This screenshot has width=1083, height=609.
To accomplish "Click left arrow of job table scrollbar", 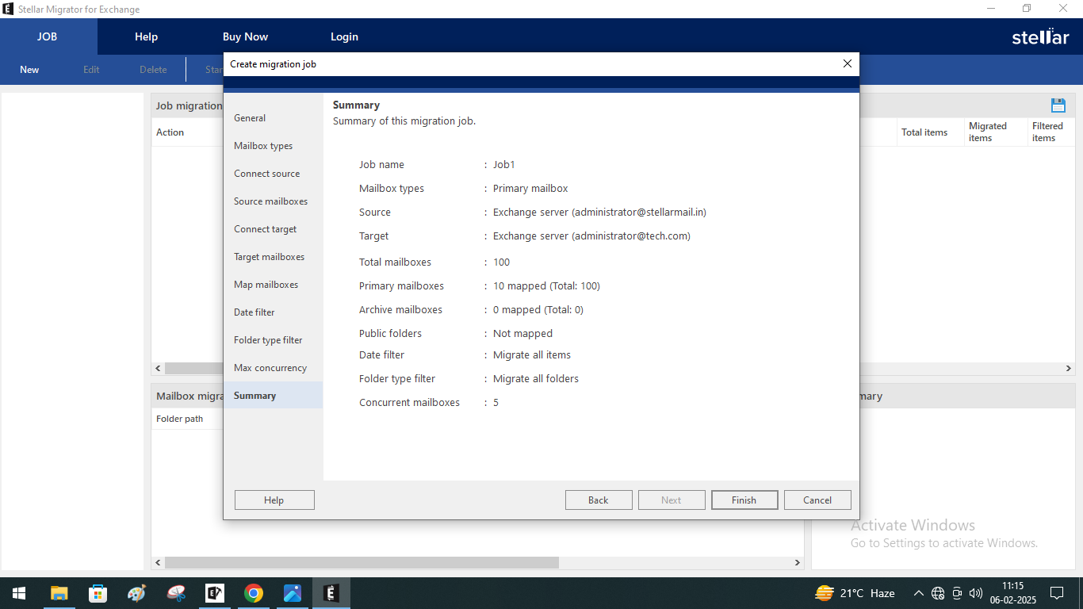I will point(158,369).
